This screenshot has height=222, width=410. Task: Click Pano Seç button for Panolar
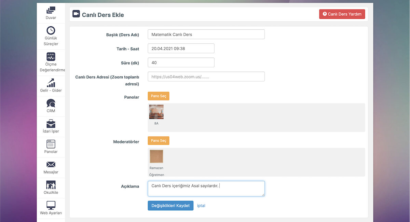pos(159,96)
